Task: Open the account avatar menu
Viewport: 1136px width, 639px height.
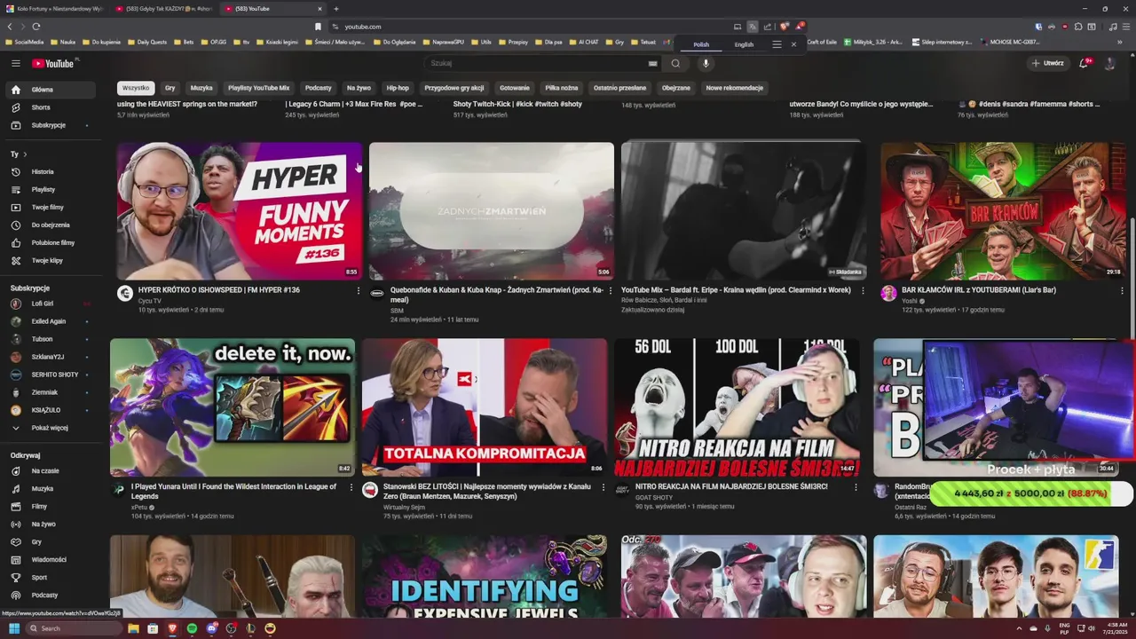Action: coord(1109,63)
